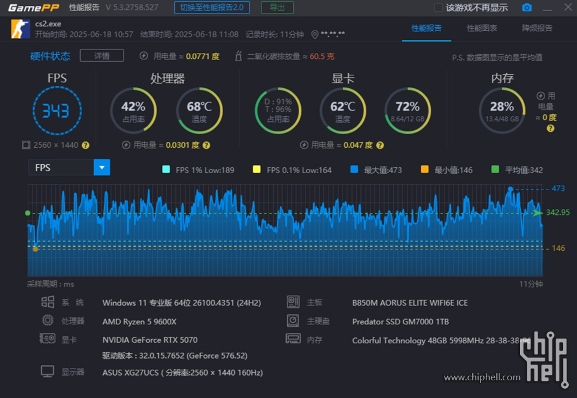This screenshot has height=398, width=577.
Task: Click the carbon dioxide emission icon
Action: coord(238,56)
